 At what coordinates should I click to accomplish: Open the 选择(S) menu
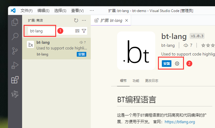pos(60,10)
